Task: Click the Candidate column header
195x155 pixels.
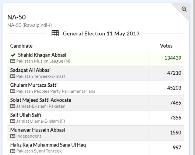Action: click(x=21, y=46)
